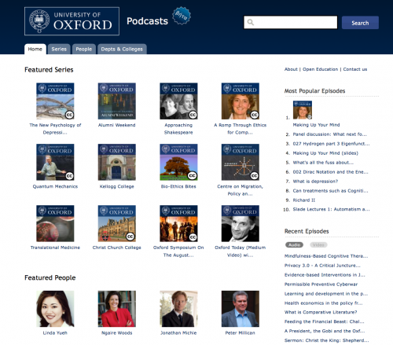Open 'Health economics in the policy fr...' episode
The image size is (393, 345).
pyautogui.click(x=324, y=303)
